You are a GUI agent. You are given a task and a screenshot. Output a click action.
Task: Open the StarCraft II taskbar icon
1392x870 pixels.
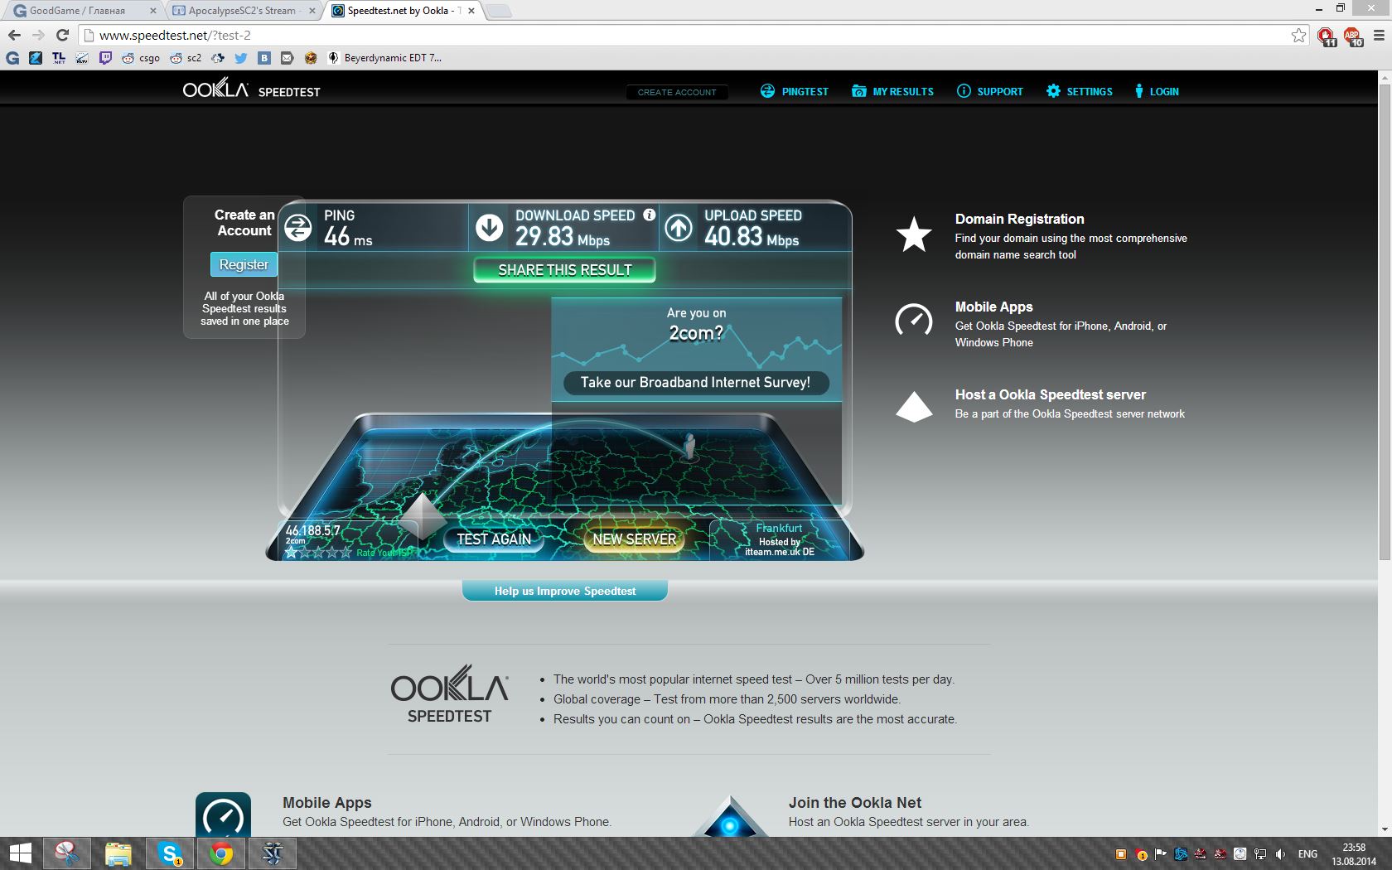pyautogui.click(x=273, y=853)
